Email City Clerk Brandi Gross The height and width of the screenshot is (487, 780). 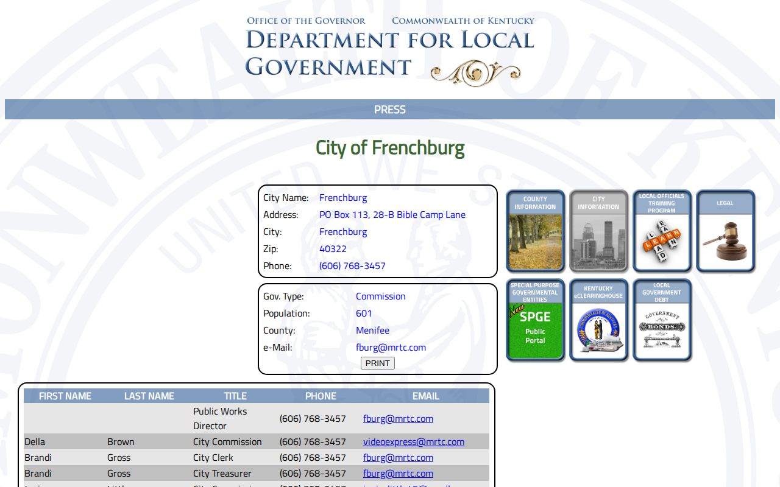[x=398, y=458]
